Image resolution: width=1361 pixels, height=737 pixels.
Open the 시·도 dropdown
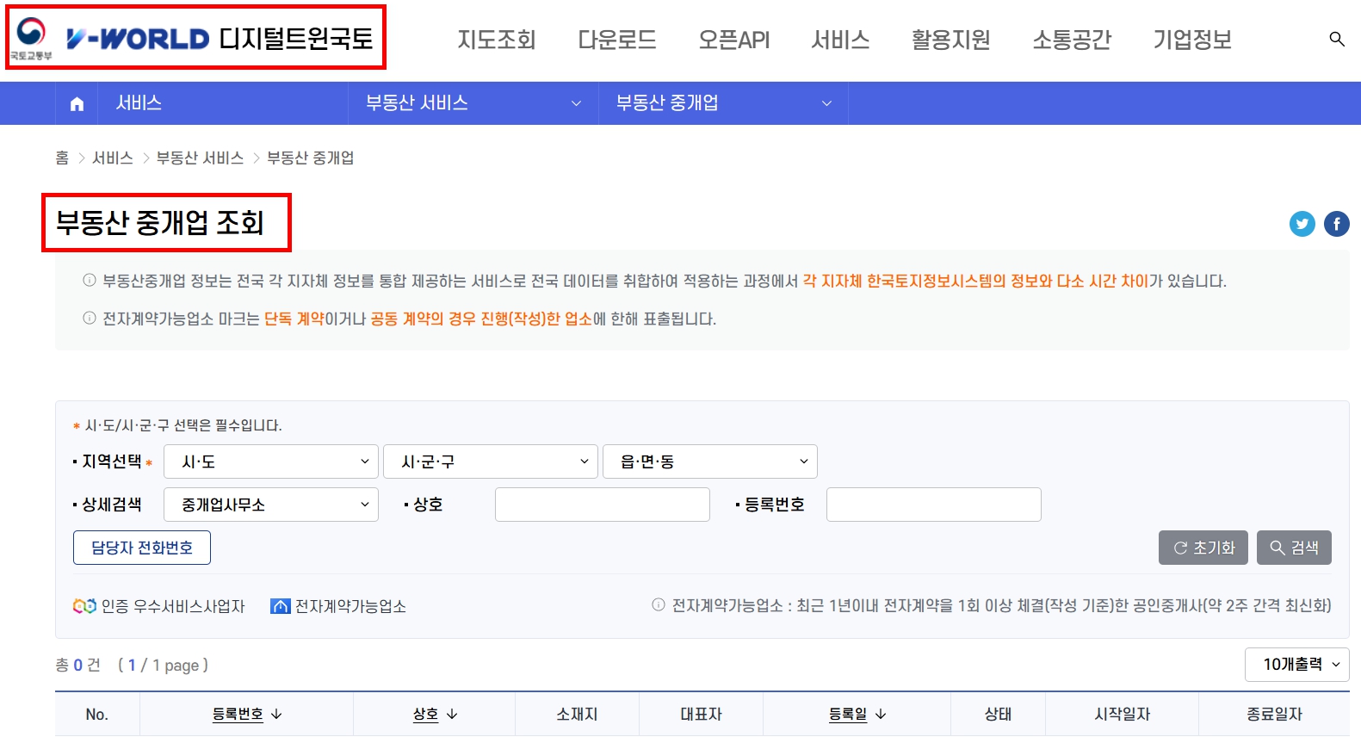(x=271, y=461)
